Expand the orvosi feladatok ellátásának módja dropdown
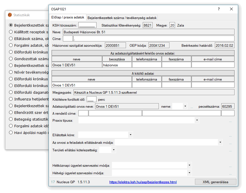Screen dimensions: 246x193 click(x=220, y=142)
